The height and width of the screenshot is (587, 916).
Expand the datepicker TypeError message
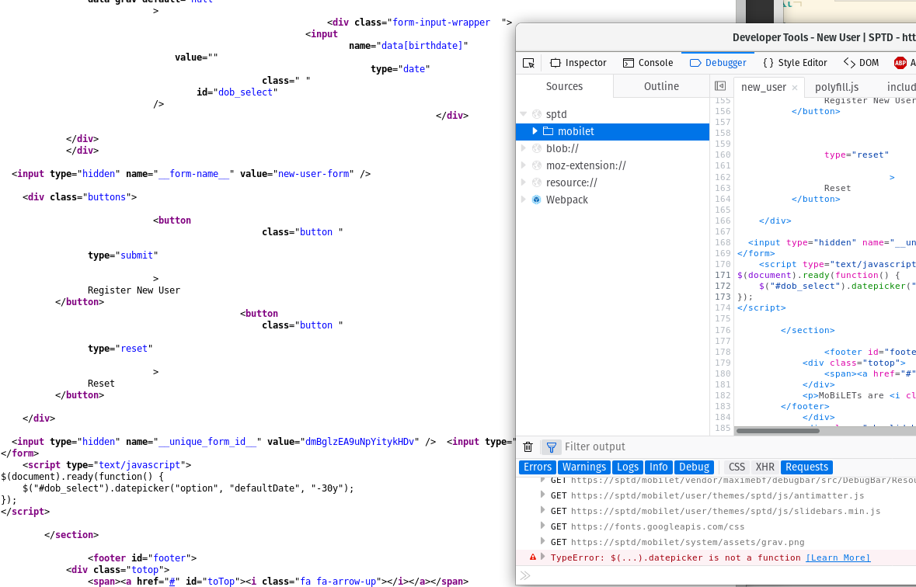click(543, 557)
